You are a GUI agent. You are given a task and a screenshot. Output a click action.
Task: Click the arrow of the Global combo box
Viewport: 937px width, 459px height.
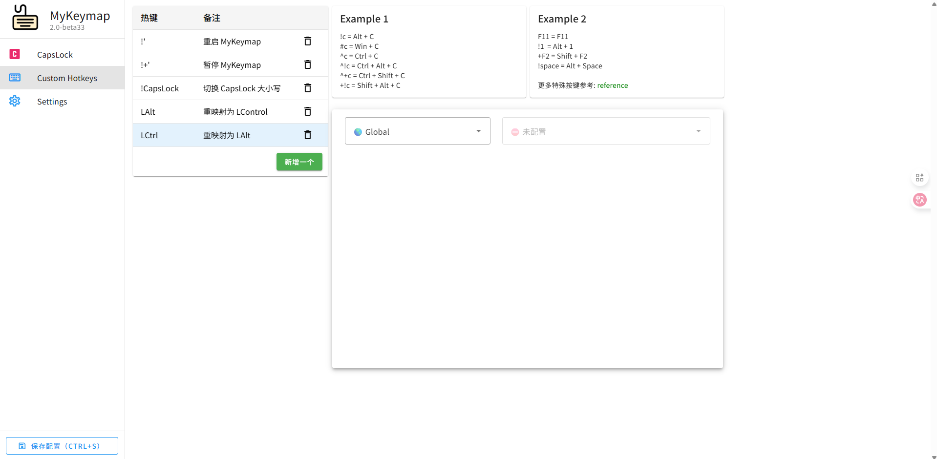(478, 131)
